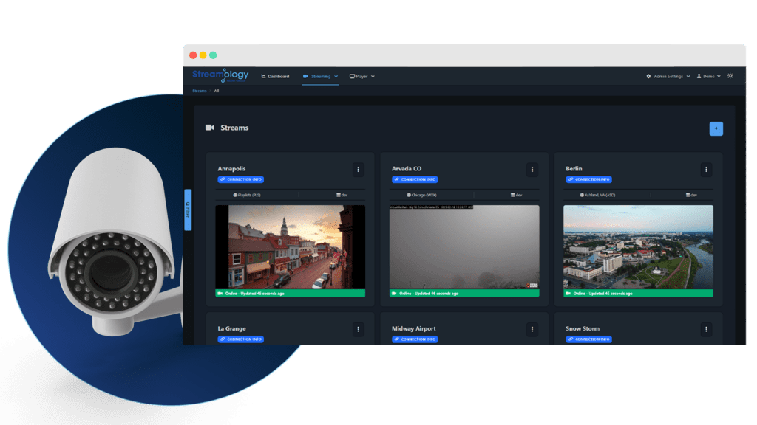Click the gear icon by Admin Settings
Image resolution: width=757 pixels, height=425 pixels.
click(x=648, y=76)
